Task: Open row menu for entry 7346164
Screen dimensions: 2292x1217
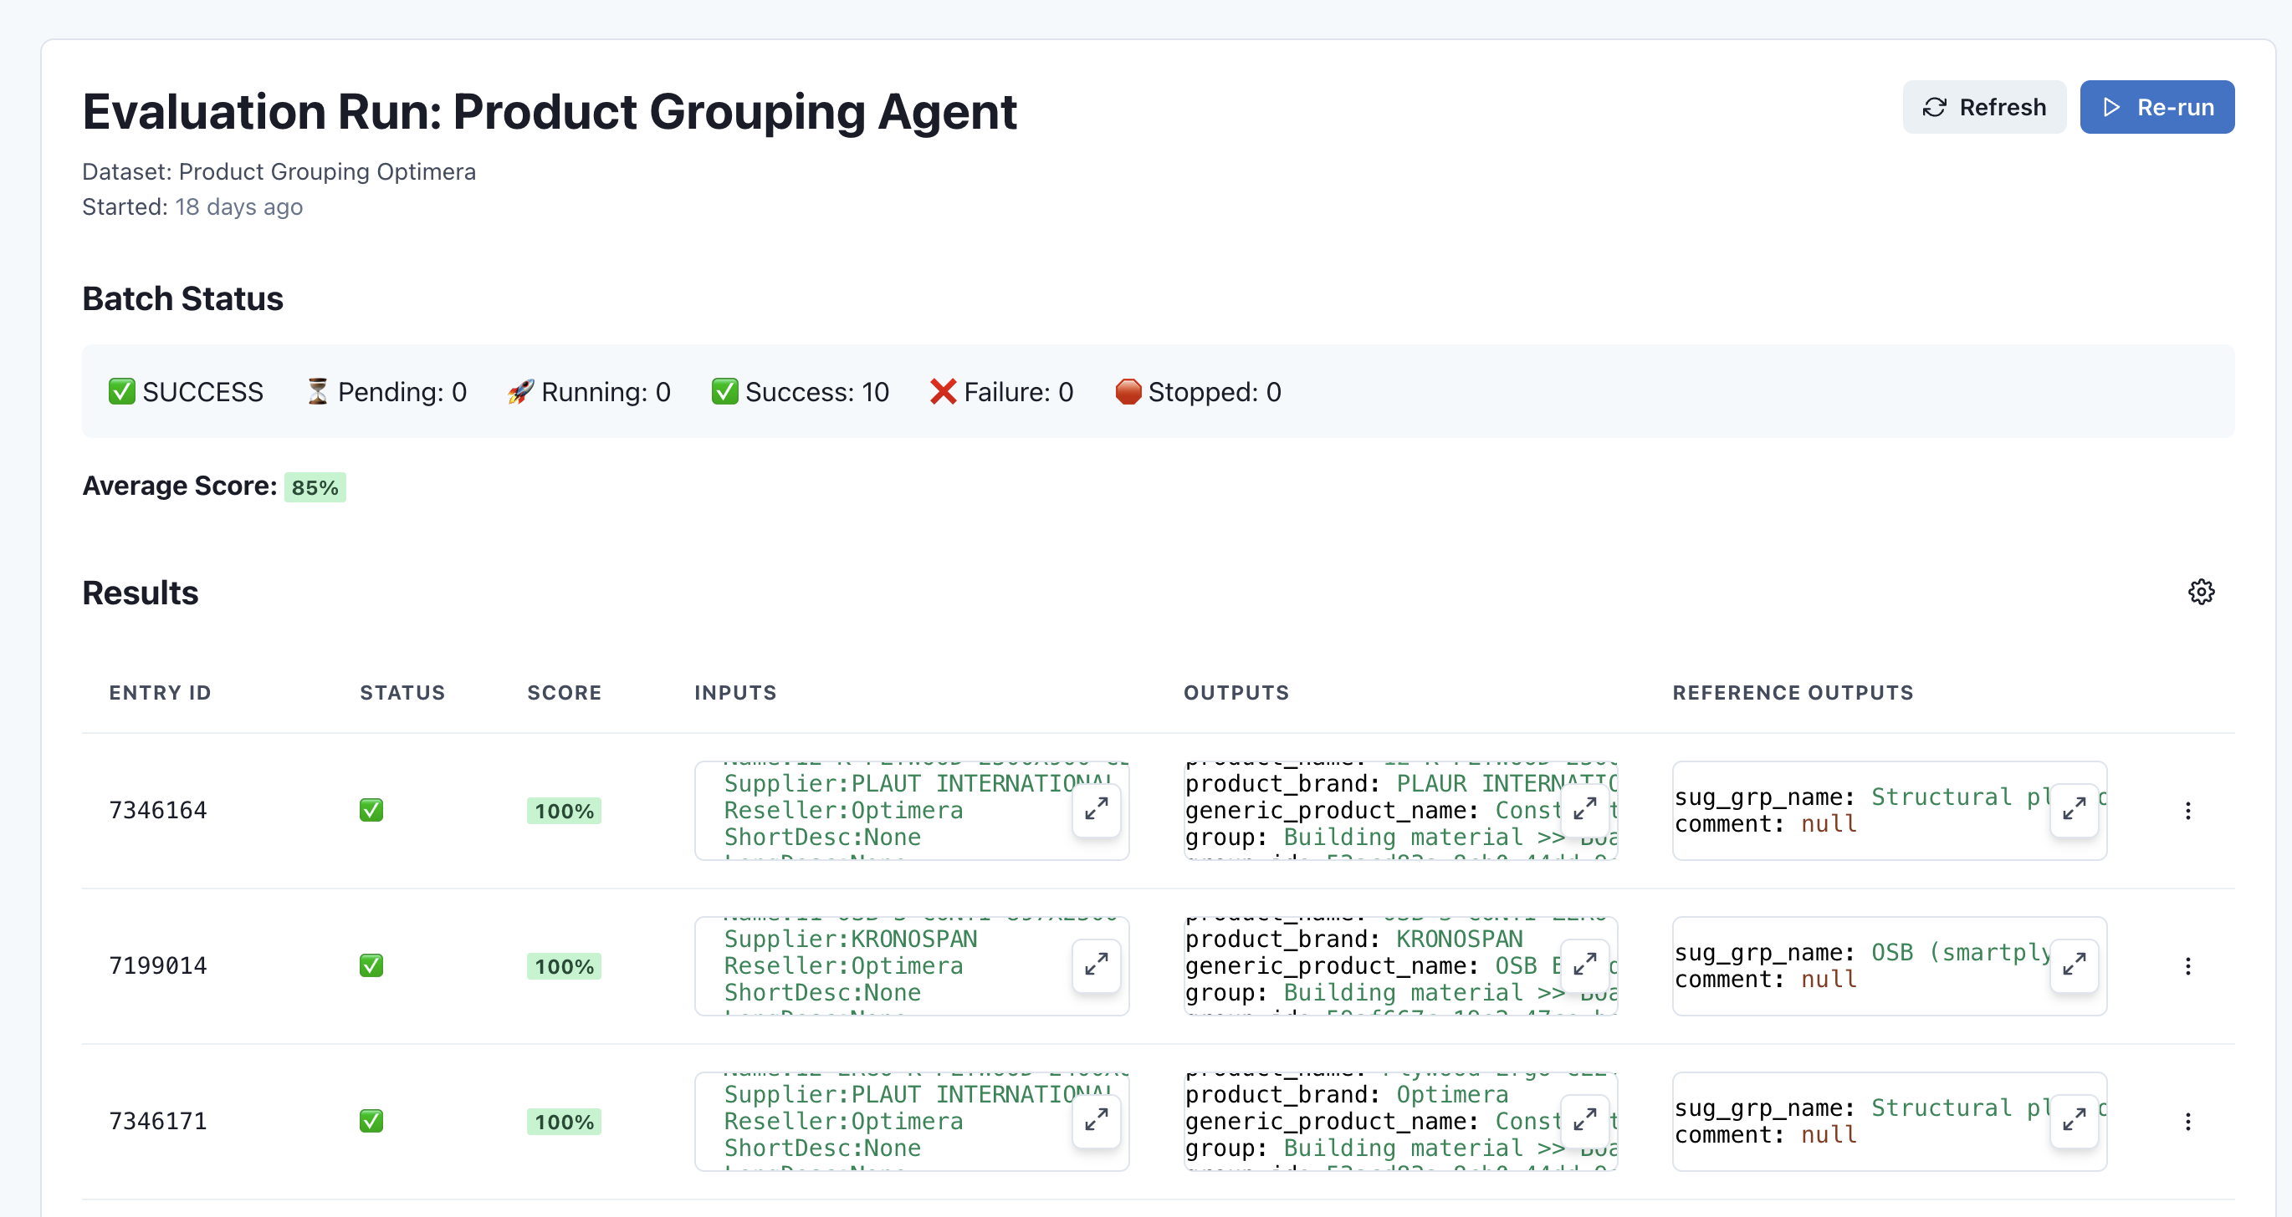Action: (2188, 811)
